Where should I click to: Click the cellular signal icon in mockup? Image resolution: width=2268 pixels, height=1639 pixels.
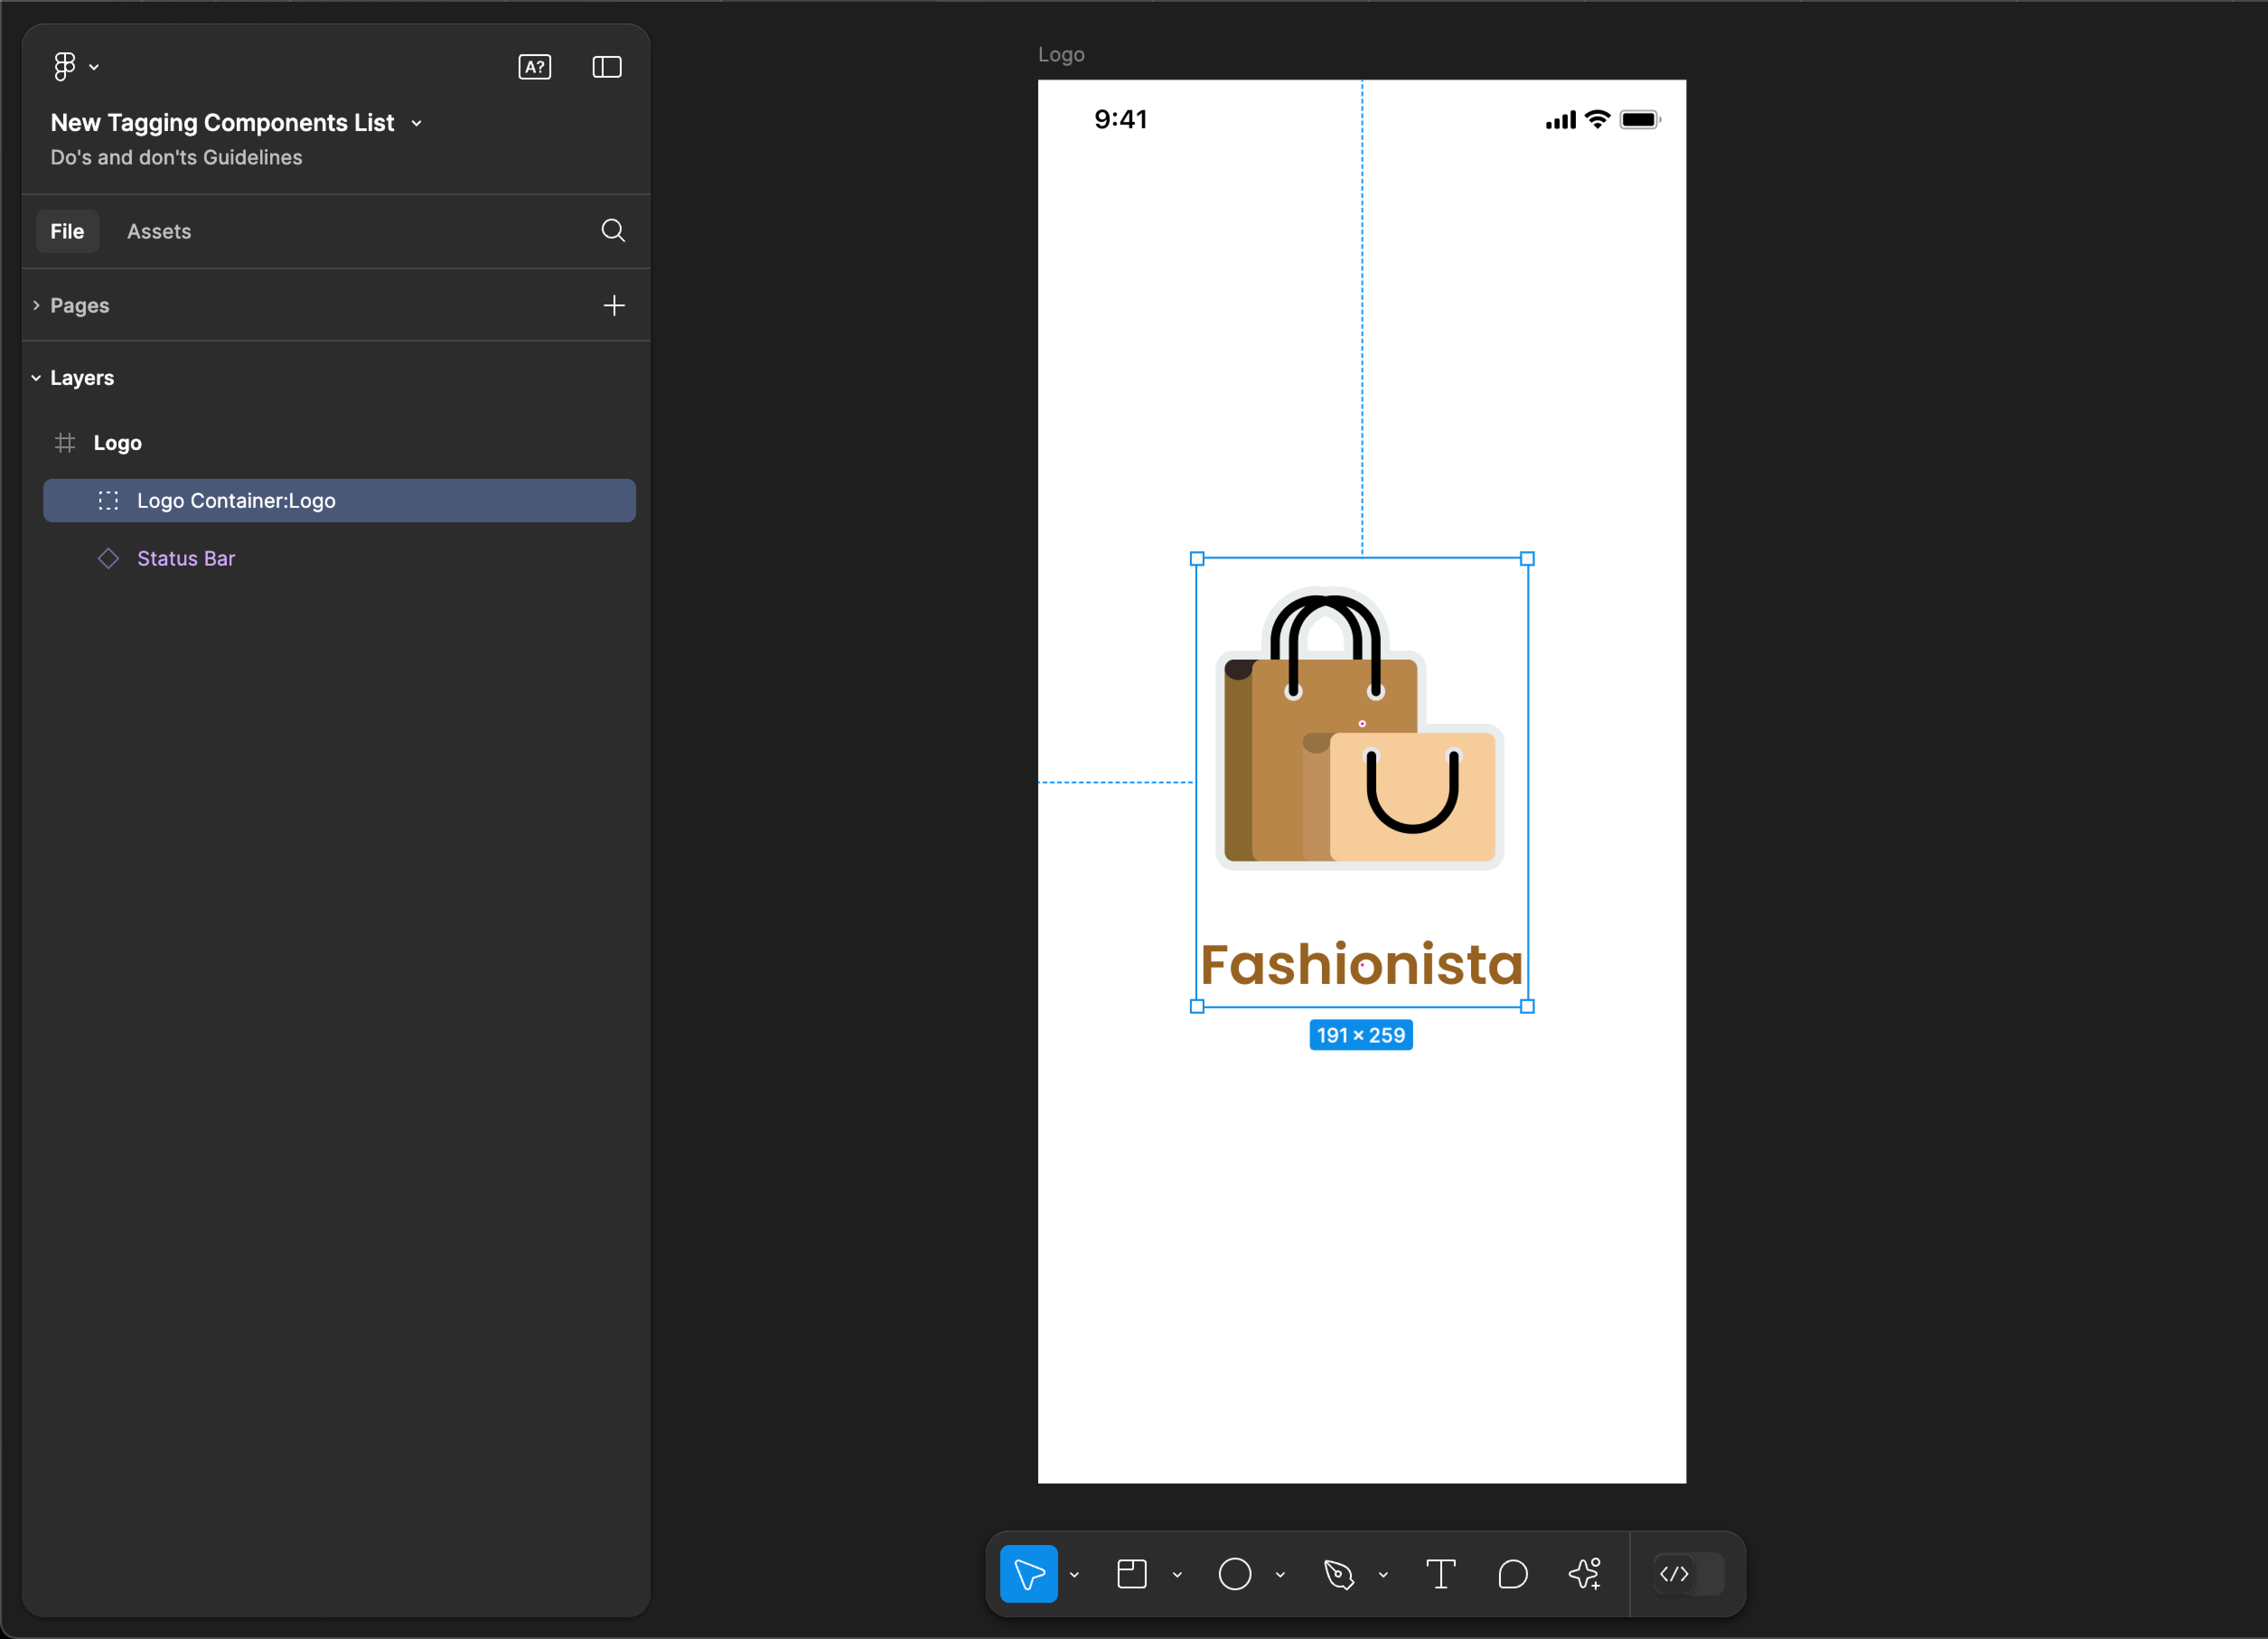pyautogui.click(x=1560, y=120)
